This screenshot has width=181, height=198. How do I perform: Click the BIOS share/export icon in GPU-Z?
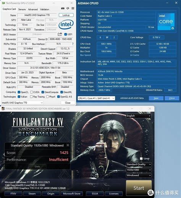60,34
